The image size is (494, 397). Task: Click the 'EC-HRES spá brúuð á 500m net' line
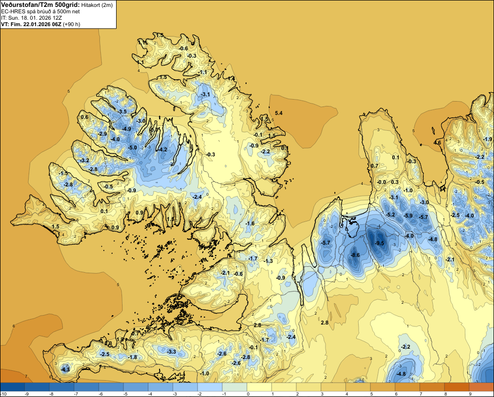coord(41,11)
